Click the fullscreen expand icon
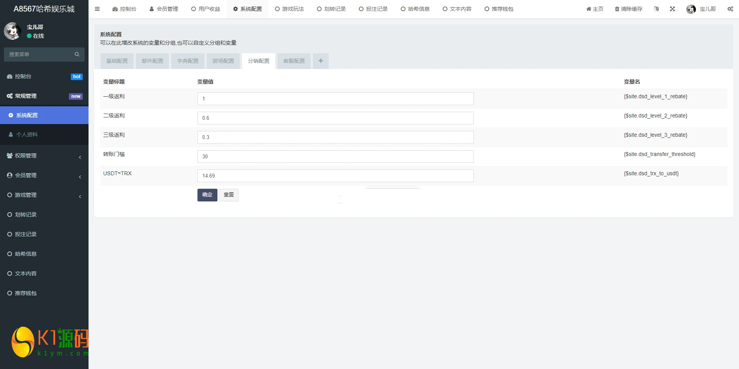The height and width of the screenshot is (369, 739). (672, 9)
